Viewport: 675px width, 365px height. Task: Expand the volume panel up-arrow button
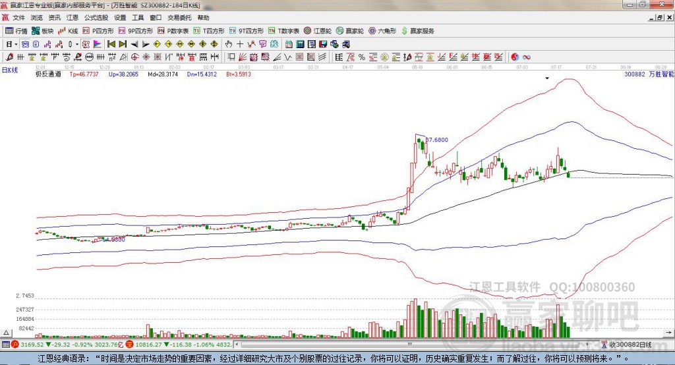pyautogui.click(x=6, y=333)
